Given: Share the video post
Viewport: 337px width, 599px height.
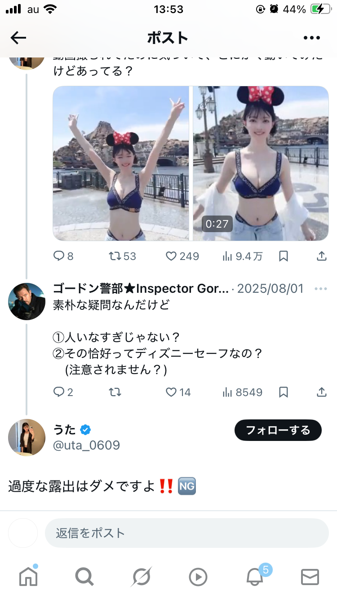Looking at the screenshot, I should (x=321, y=256).
